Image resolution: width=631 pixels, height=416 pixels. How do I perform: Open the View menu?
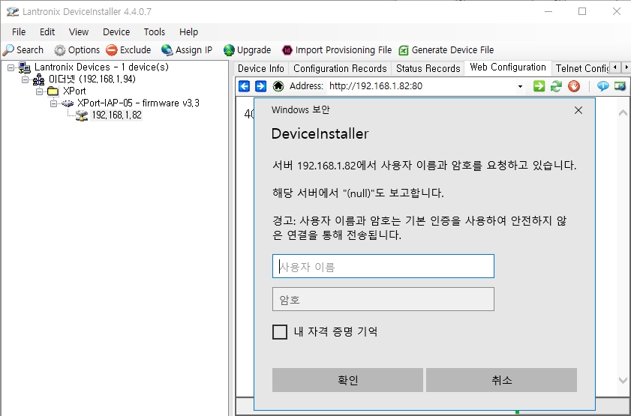[x=79, y=31]
